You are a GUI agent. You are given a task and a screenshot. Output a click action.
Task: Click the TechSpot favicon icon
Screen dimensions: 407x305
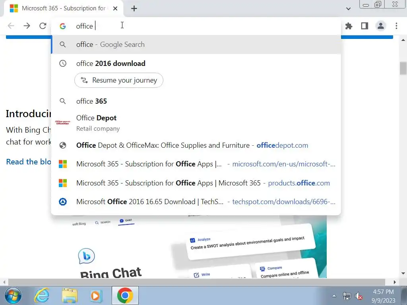pos(62,201)
